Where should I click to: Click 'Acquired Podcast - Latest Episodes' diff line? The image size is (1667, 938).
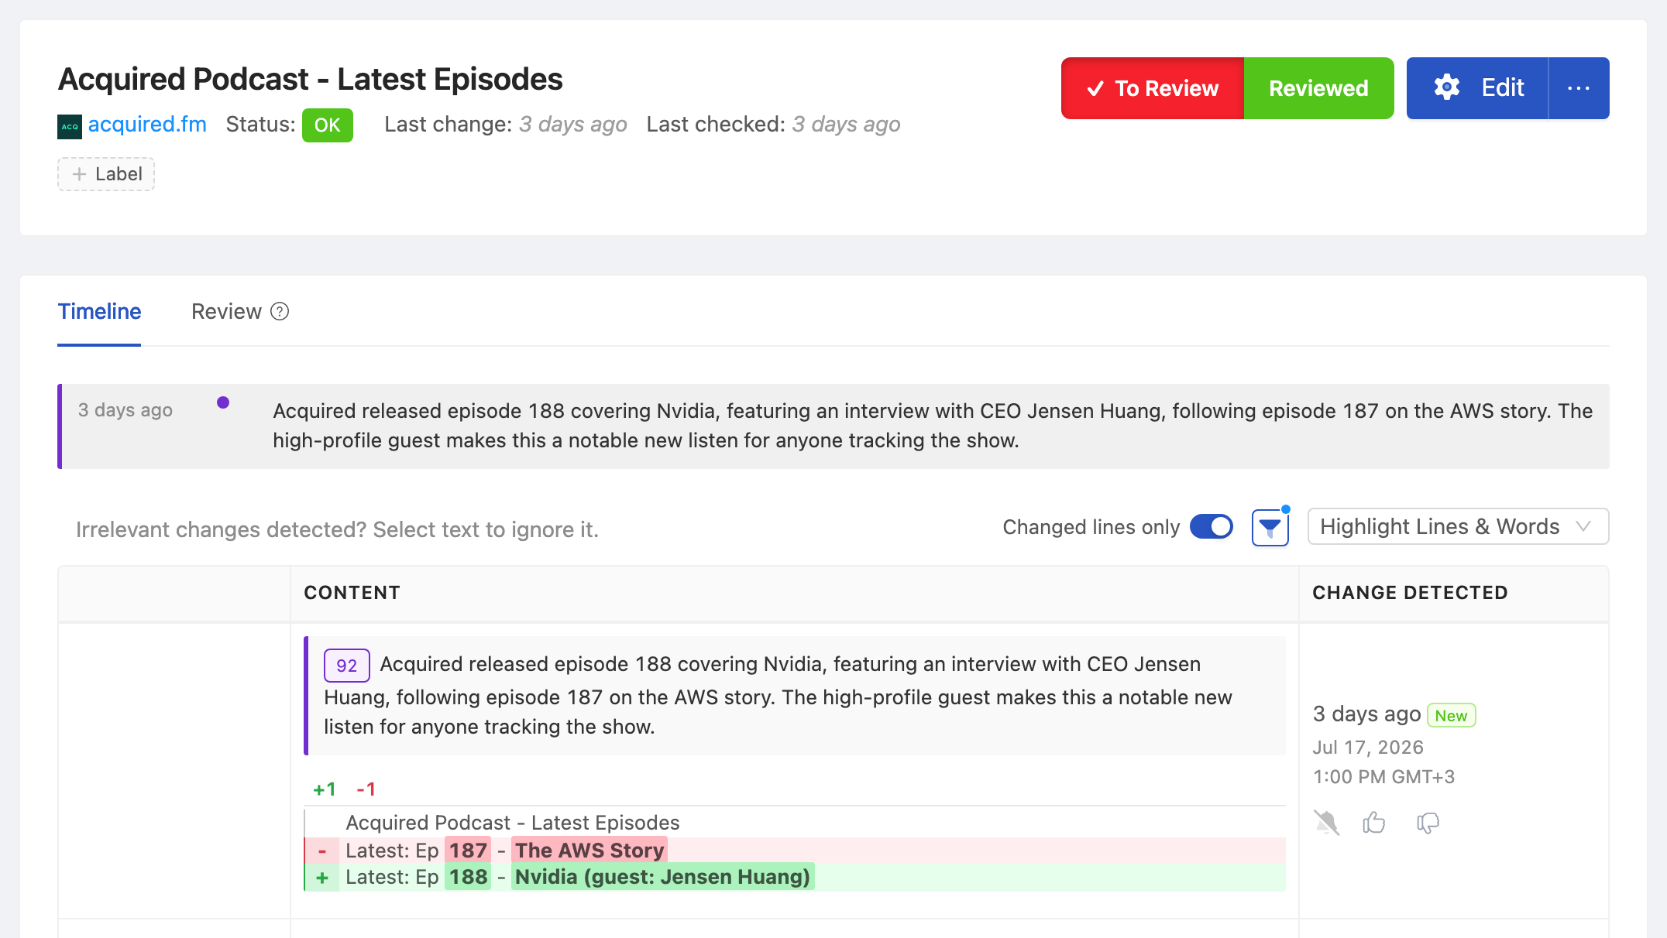pos(513,823)
